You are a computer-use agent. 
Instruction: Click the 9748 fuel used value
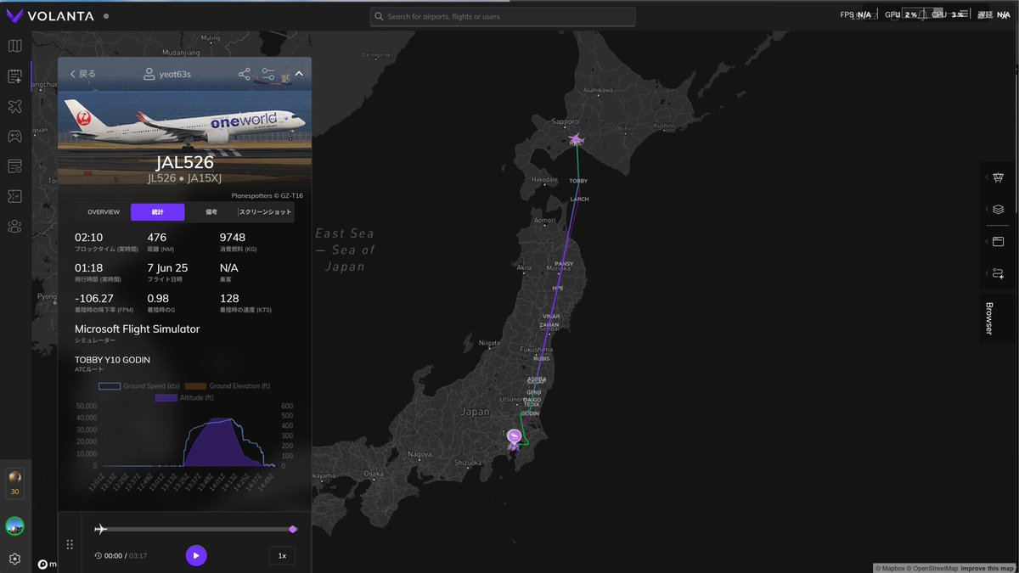pyautogui.click(x=233, y=237)
